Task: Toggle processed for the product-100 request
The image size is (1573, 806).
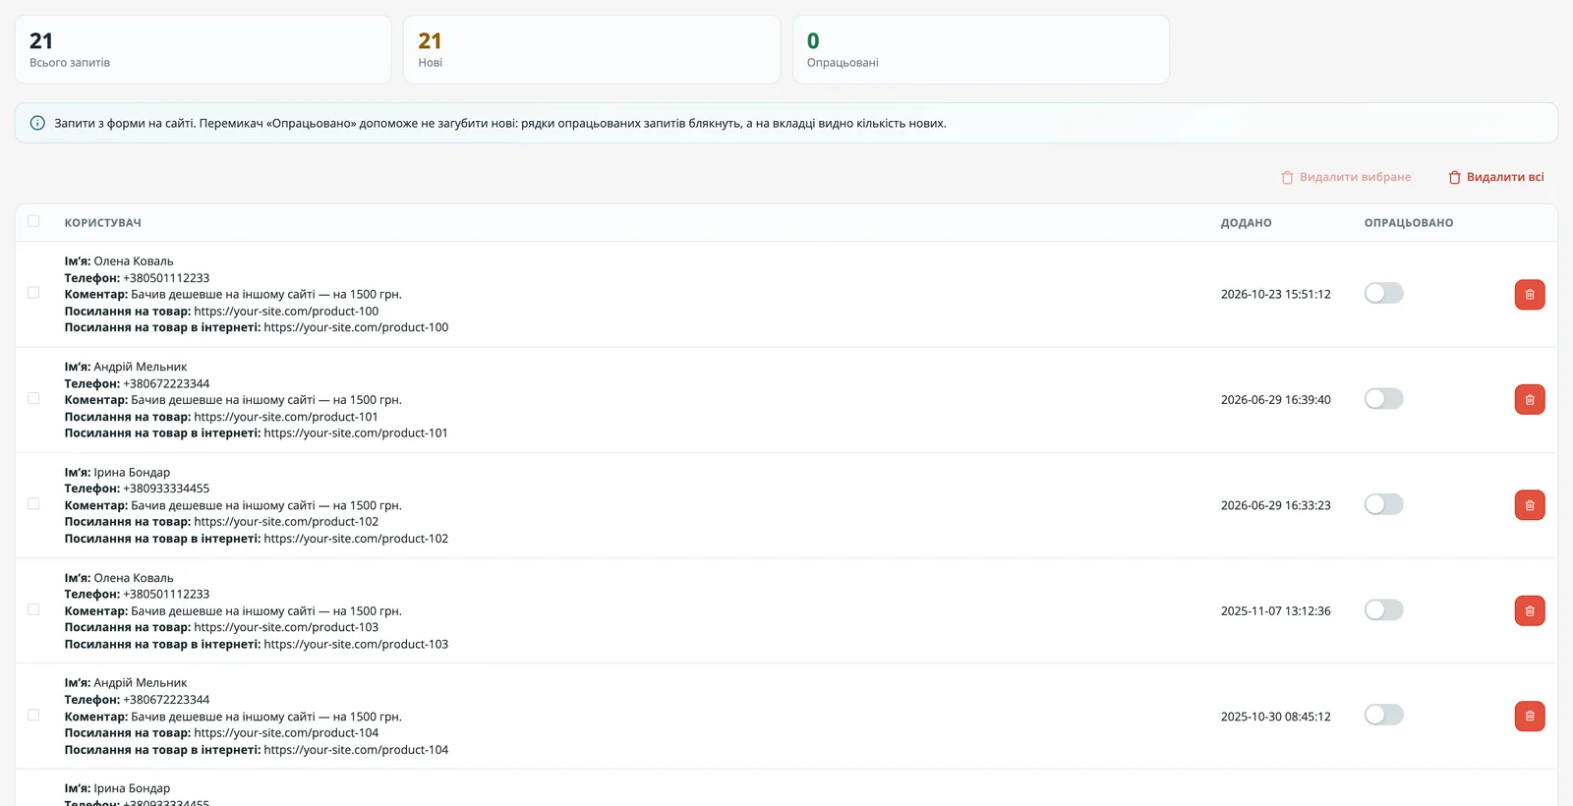Action: [x=1383, y=293]
